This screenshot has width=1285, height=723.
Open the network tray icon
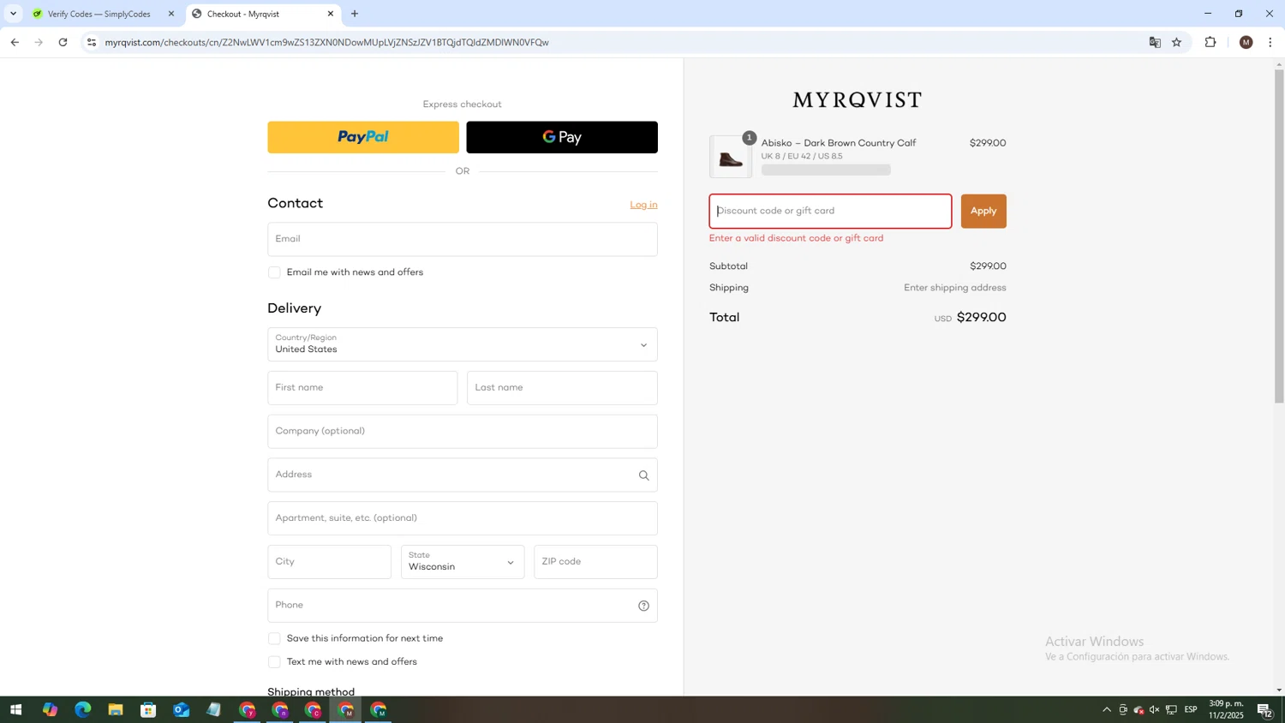1171,710
